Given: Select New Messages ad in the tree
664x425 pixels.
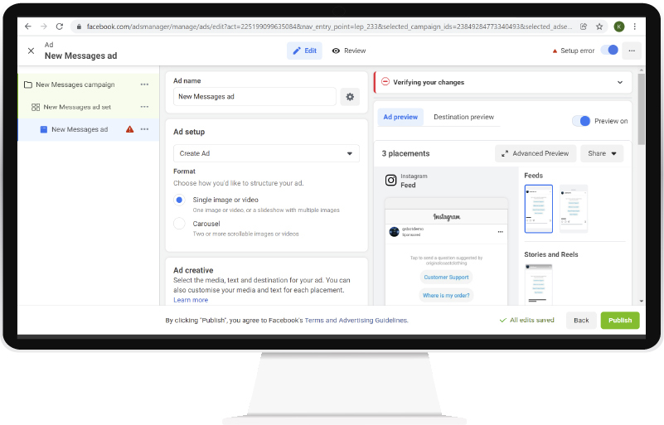Looking at the screenshot, I should [x=80, y=129].
